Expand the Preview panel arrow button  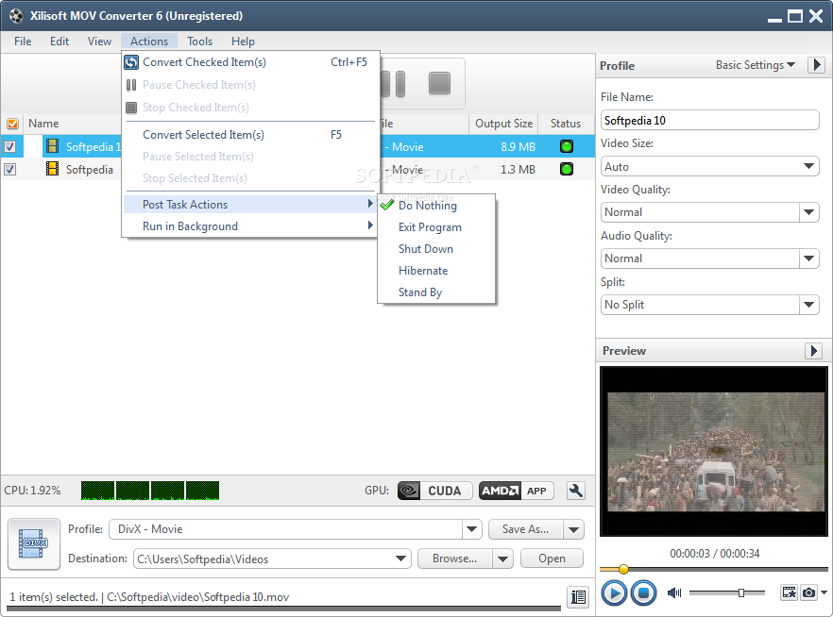[x=813, y=351]
